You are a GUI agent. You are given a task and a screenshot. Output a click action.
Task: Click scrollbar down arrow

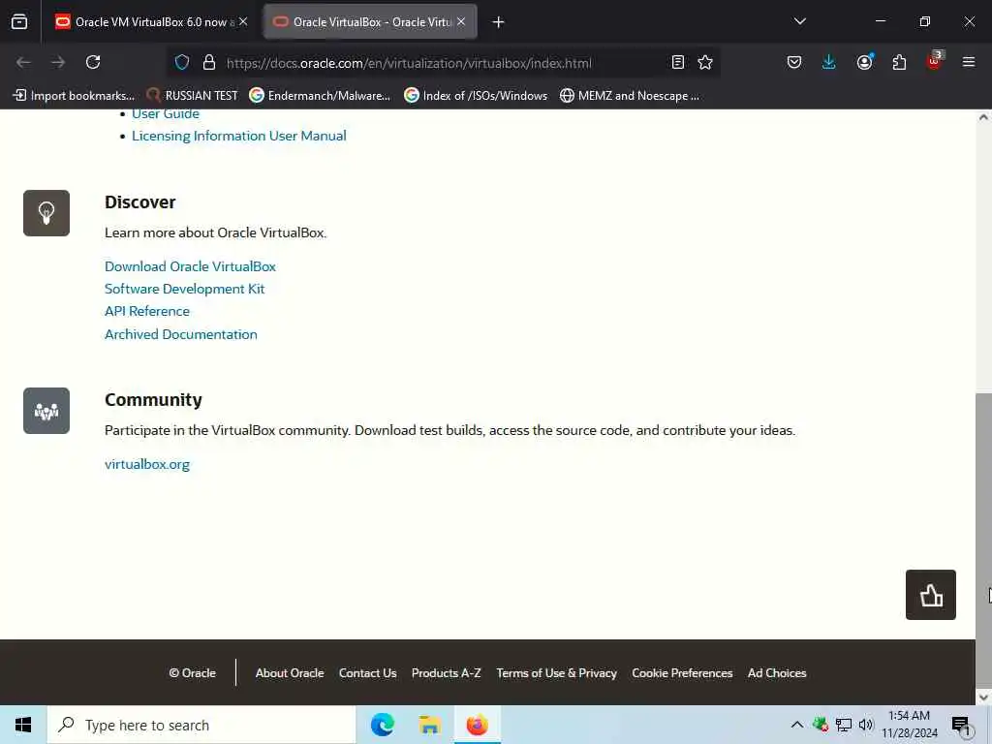point(983,697)
